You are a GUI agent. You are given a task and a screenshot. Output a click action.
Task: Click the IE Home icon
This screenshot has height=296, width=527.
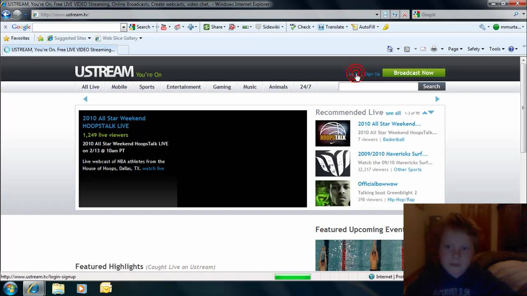pos(390,49)
